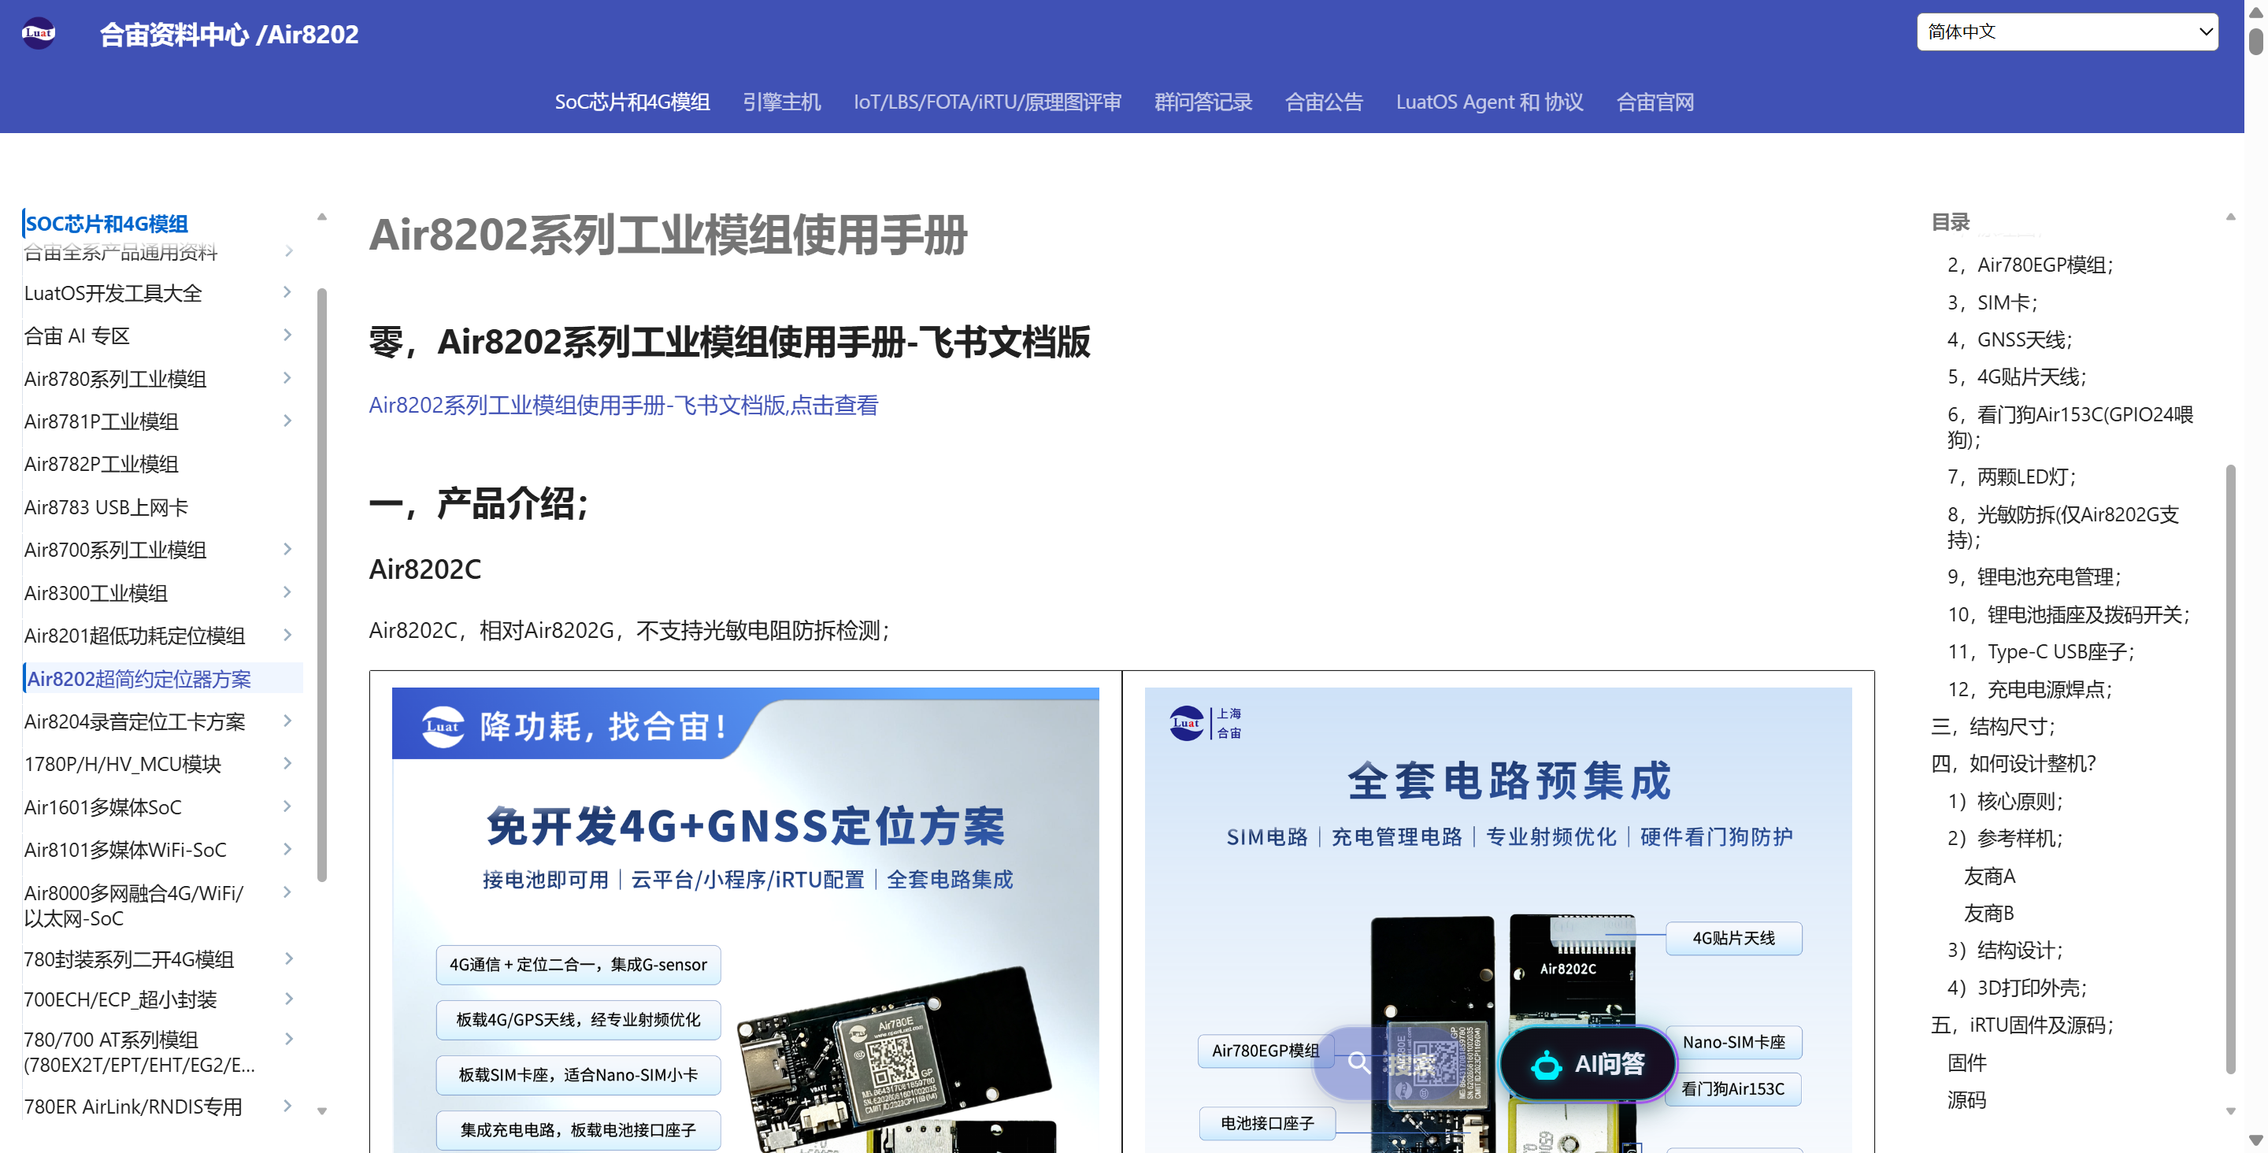2268x1153 pixels.
Task: Expand the LuatOS开发工具大全 chevron
Action: click(x=287, y=292)
